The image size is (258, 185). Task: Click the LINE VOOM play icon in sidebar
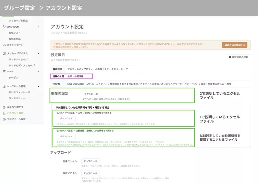tap(4, 27)
